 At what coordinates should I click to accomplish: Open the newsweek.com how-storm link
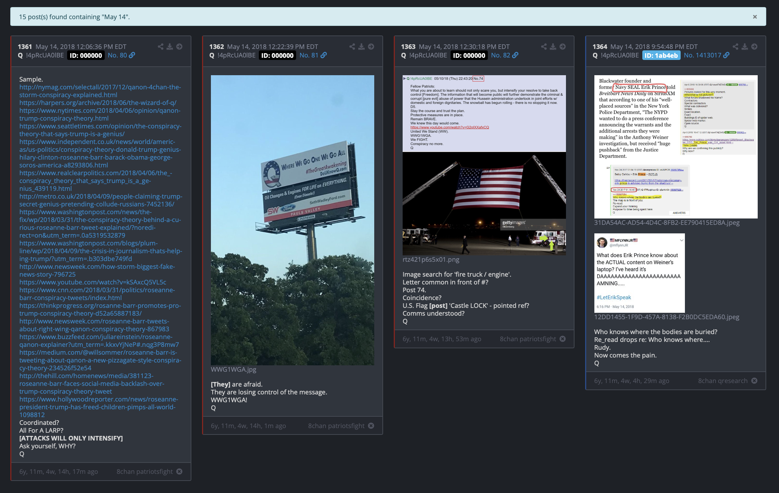click(x=97, y=271)
